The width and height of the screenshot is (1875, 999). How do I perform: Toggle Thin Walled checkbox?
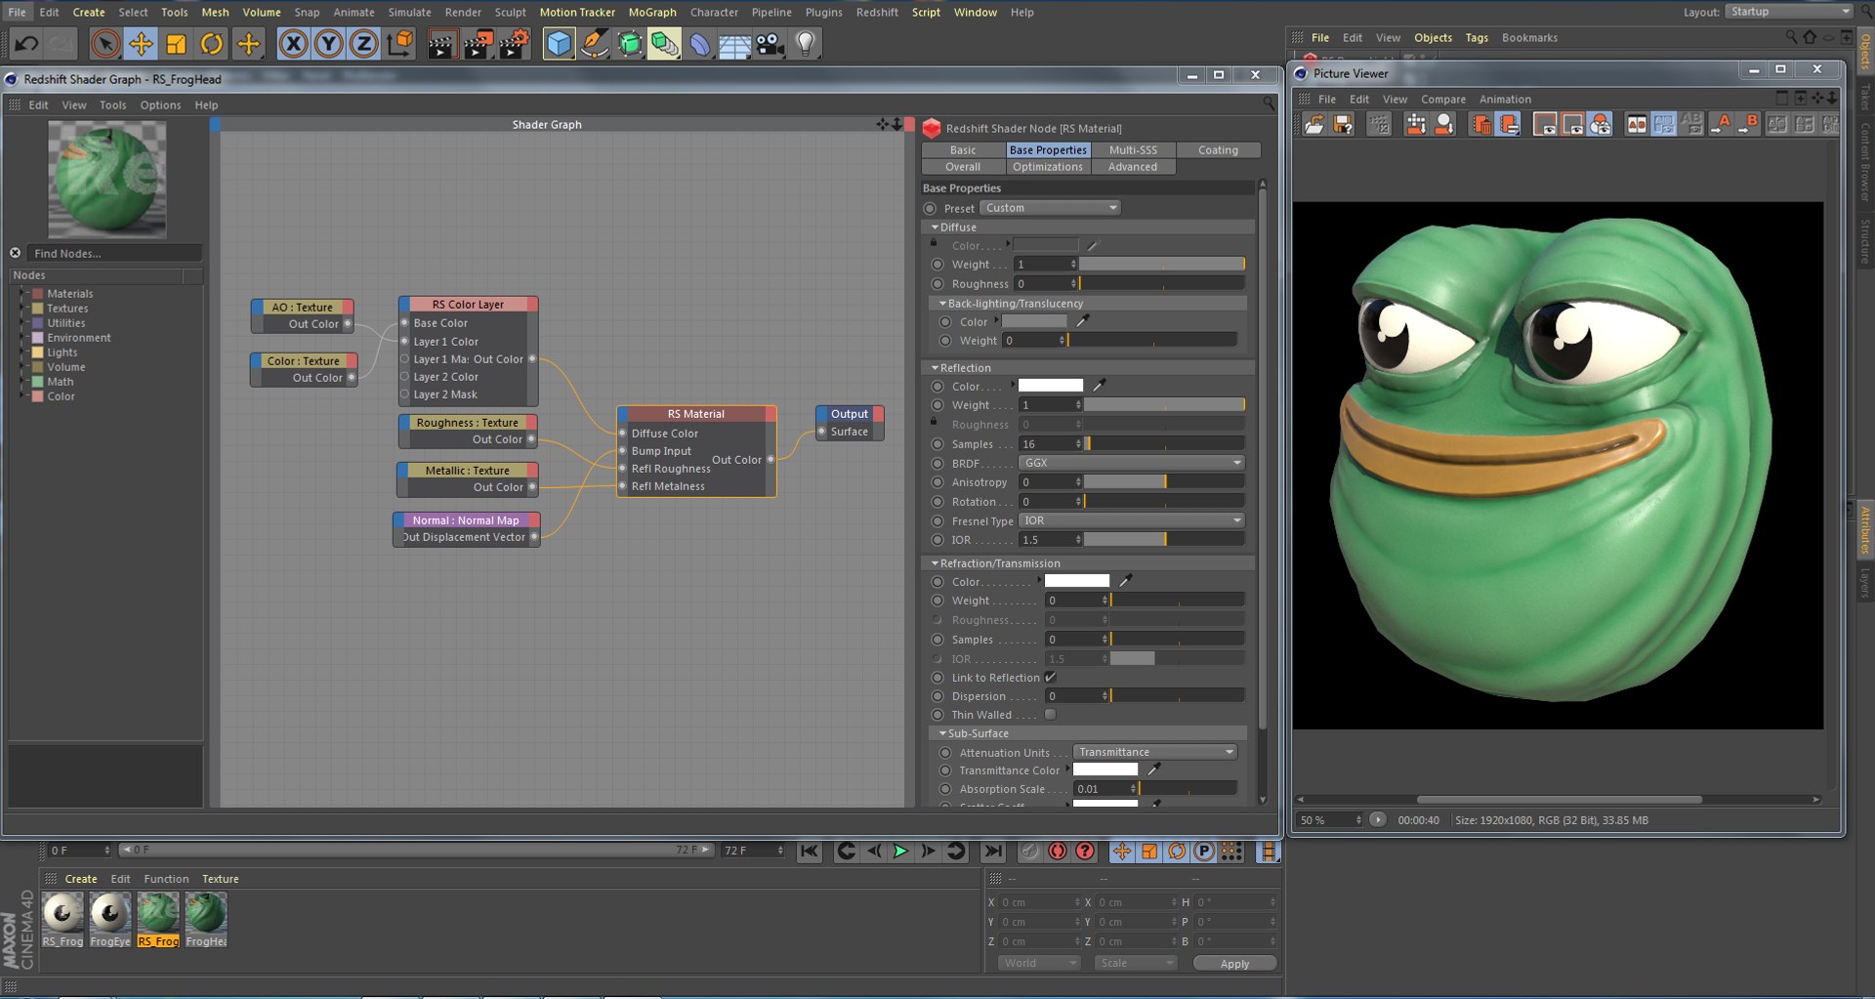pos(1051,715)
